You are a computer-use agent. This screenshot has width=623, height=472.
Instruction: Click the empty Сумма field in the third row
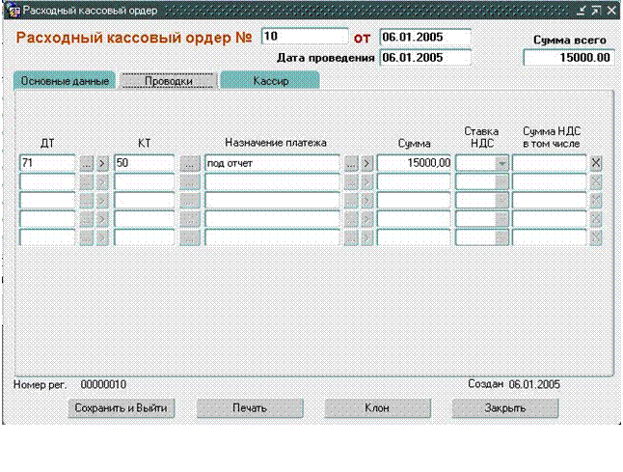point(414,201)
